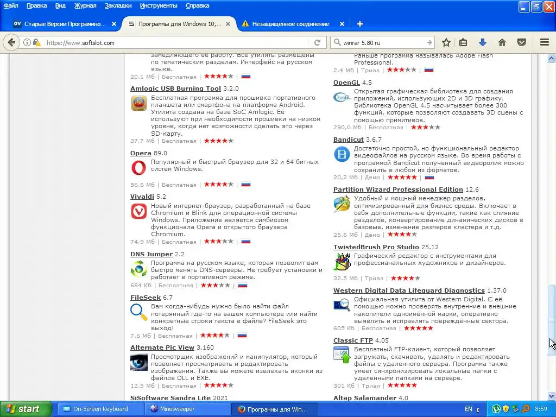The width and height of the screenshot is (556, 417).
Task: Click the search box containing winrar 5.80 ru
Action: click(x=383, y=42)
